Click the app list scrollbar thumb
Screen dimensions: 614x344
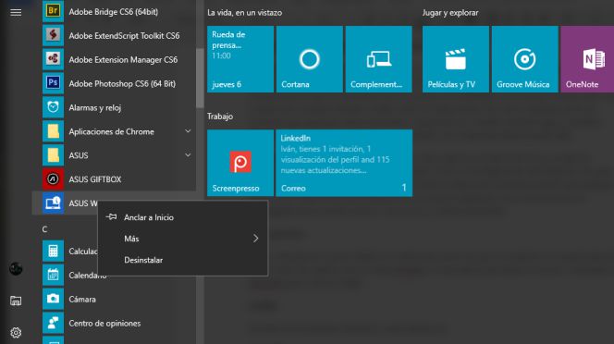[200, 78]
